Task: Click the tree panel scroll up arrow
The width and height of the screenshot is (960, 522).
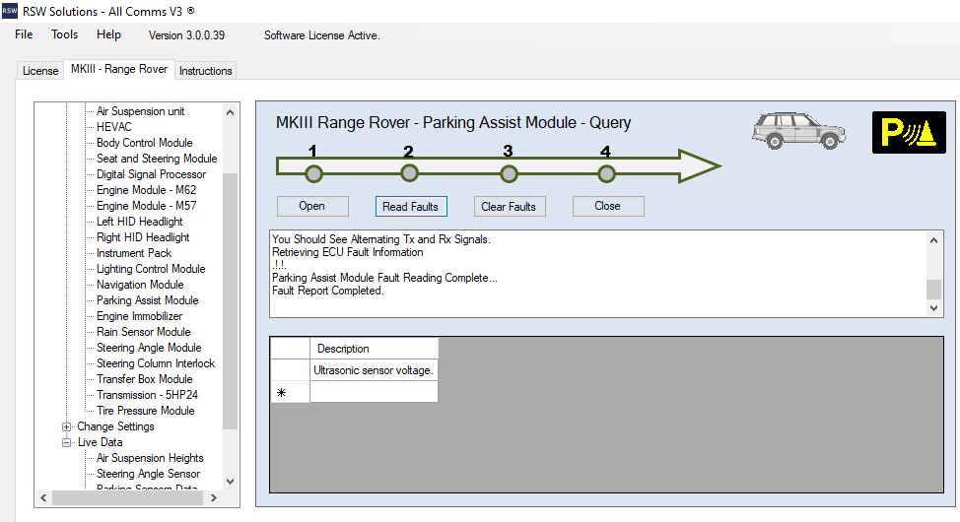Action: tap(231, 112)
